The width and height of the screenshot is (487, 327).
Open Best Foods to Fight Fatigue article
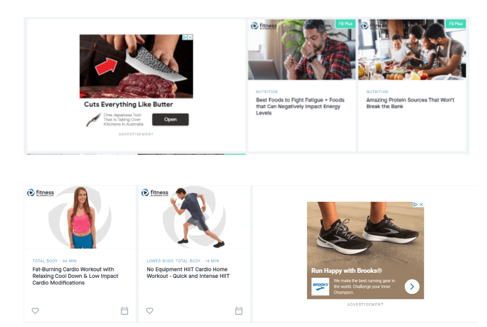[300, 107]
